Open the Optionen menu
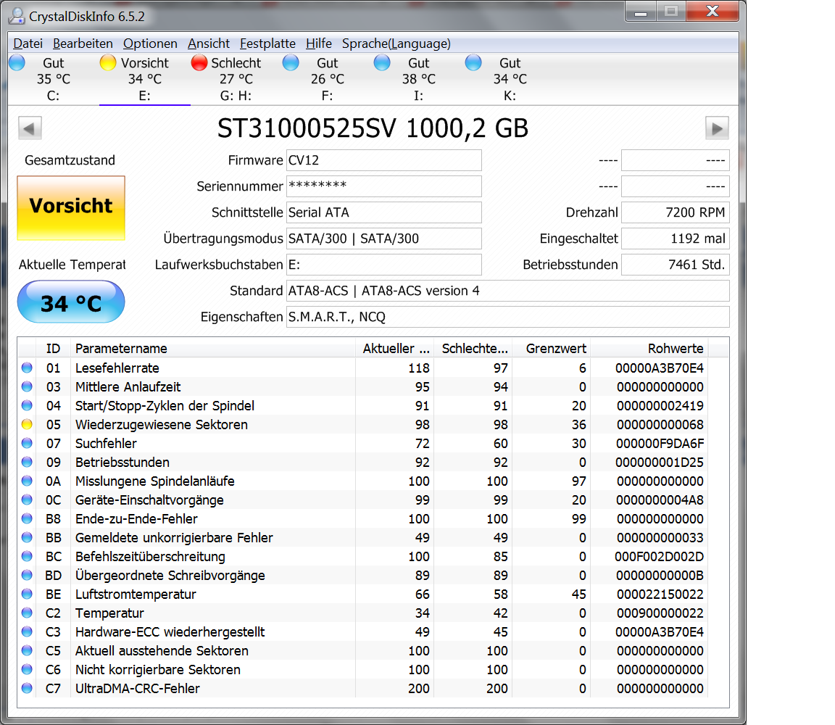 (x=150, y=43)
